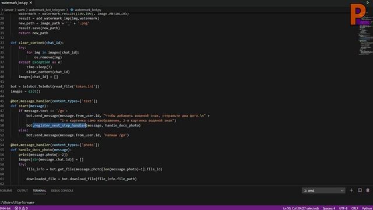Click the 'images = dict()' line

[x=26, y=92]
